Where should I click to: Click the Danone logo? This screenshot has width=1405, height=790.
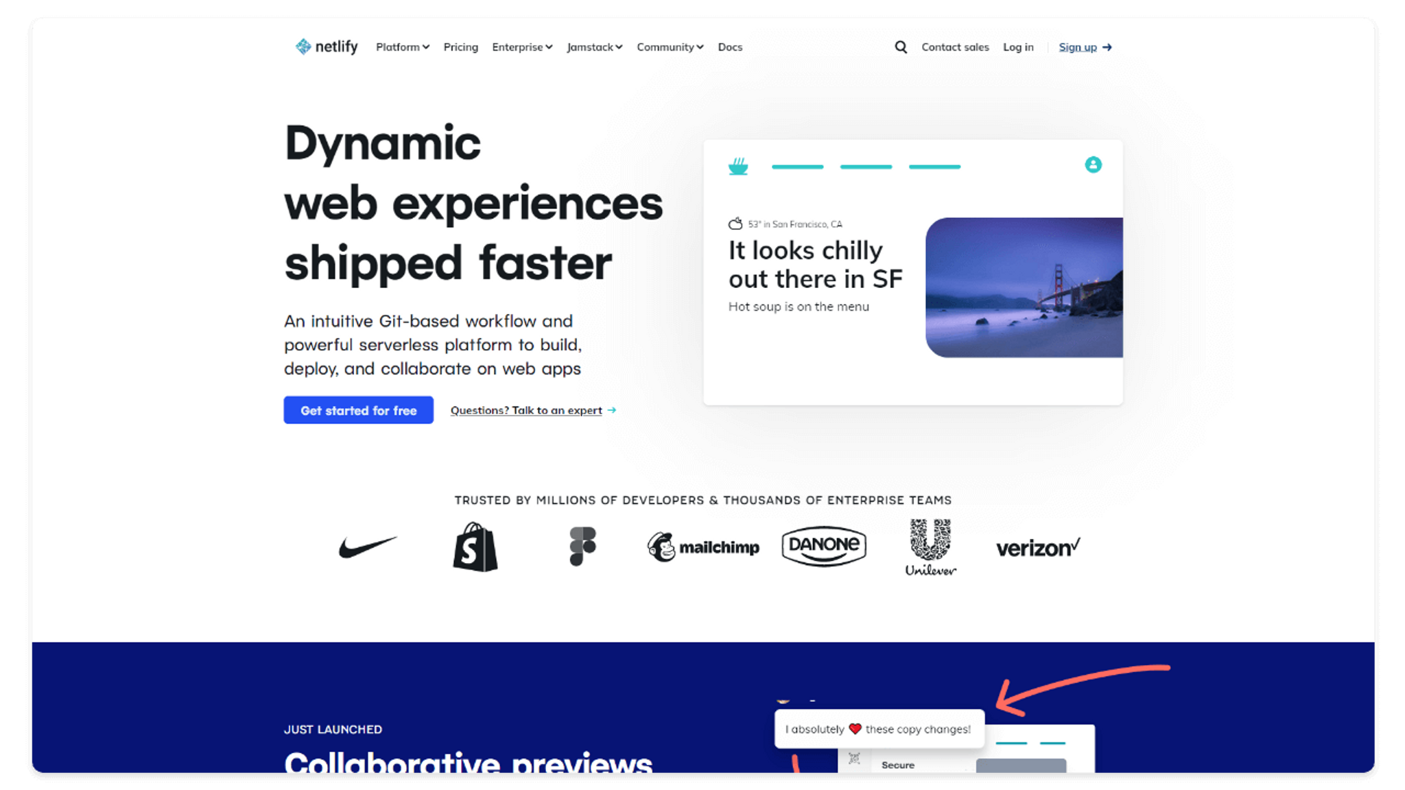click(824, 546)
